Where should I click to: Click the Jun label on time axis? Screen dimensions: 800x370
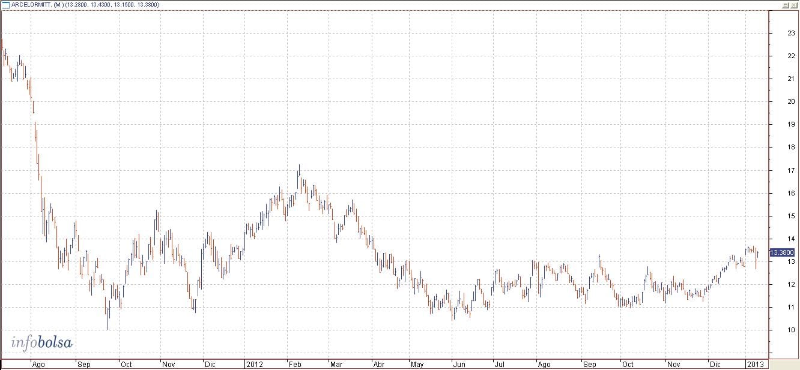pyautogui.click(x=459, y=364)
